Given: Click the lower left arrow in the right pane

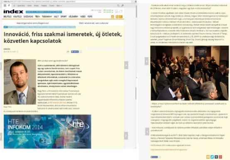Looking at the screenshot, I should coord(147,131).
